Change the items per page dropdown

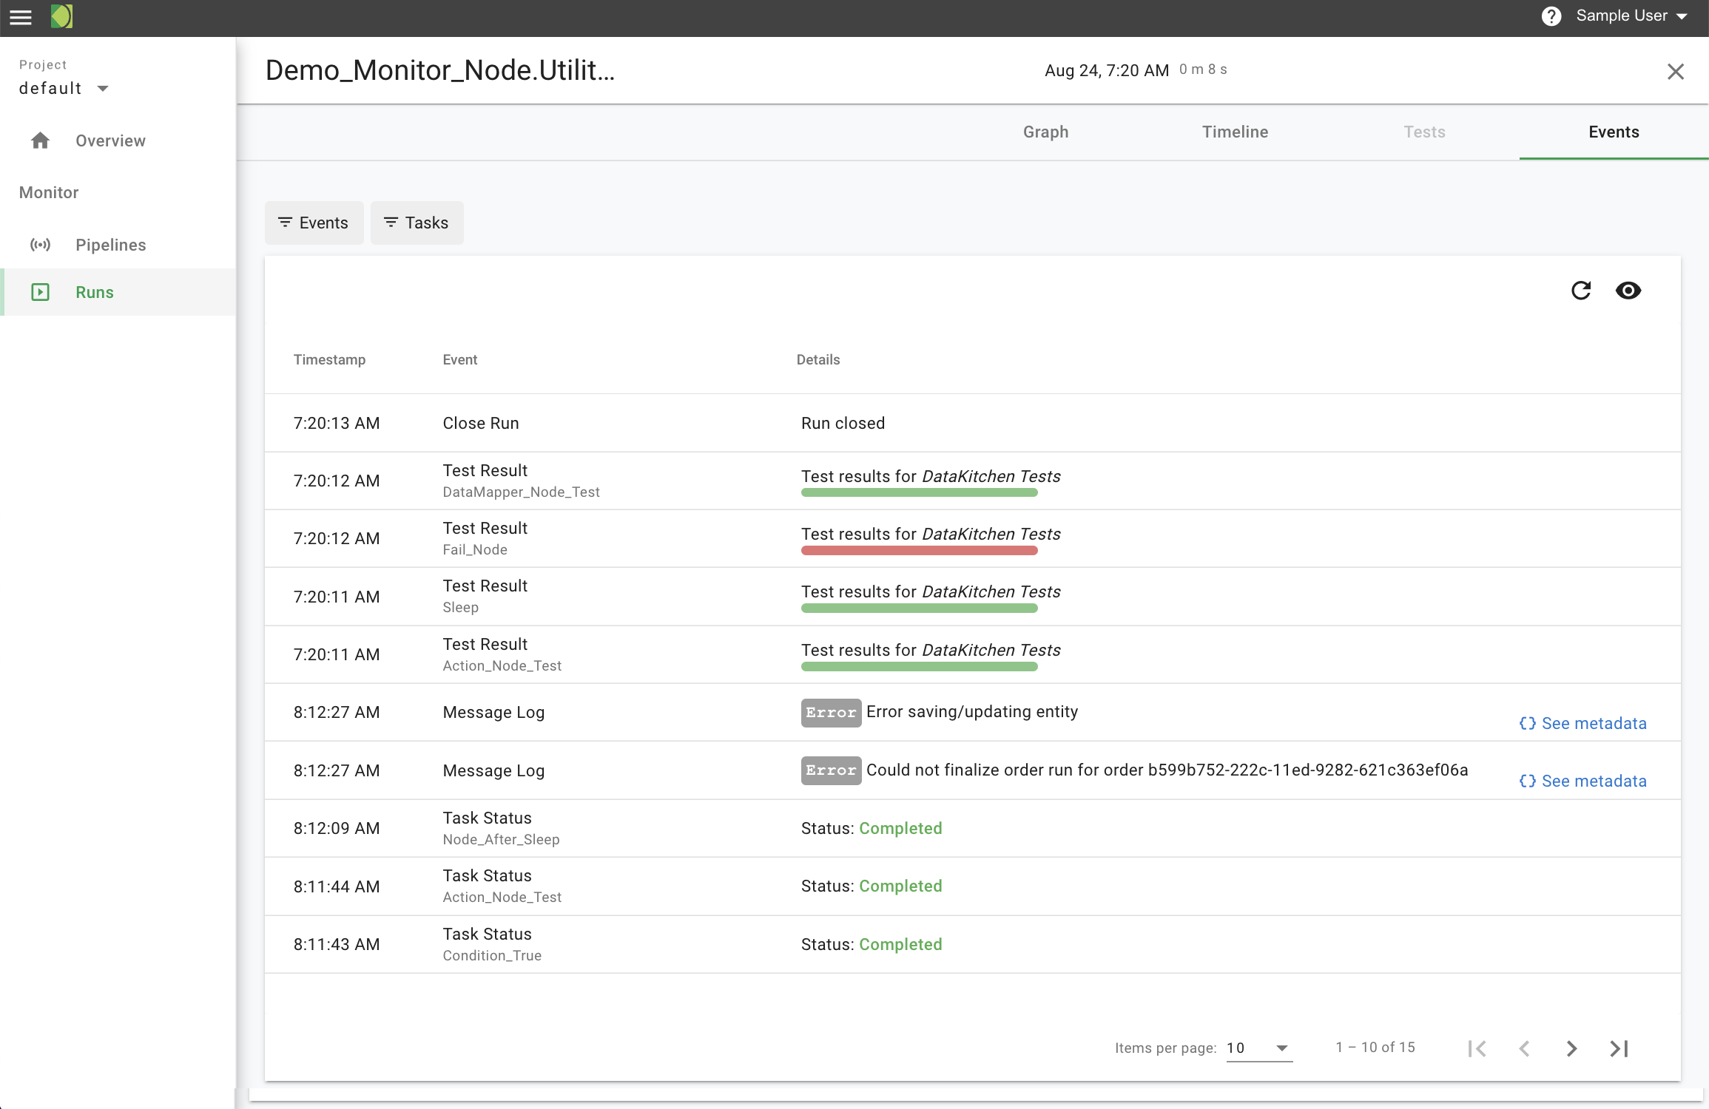pyautogui.click(x=1258, y=1048)
